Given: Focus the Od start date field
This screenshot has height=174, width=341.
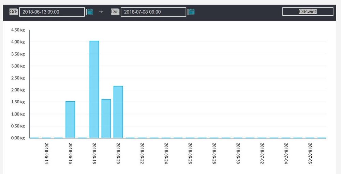Looking at the screenshot, I should tap(52, 12).
